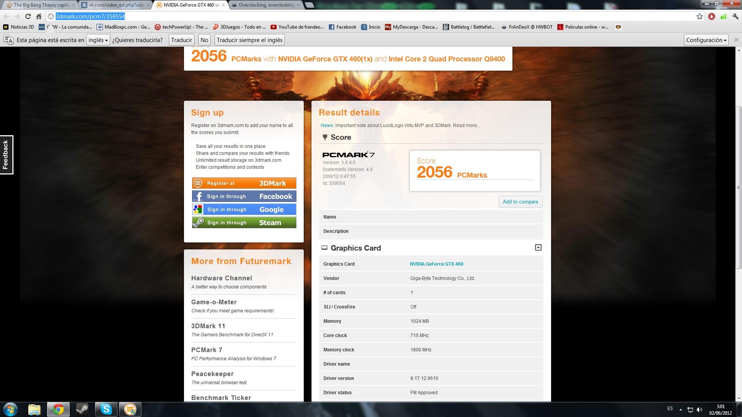Go to the browser Home page
This screenshot has width=742, height=417.
[x=39, y=16]
